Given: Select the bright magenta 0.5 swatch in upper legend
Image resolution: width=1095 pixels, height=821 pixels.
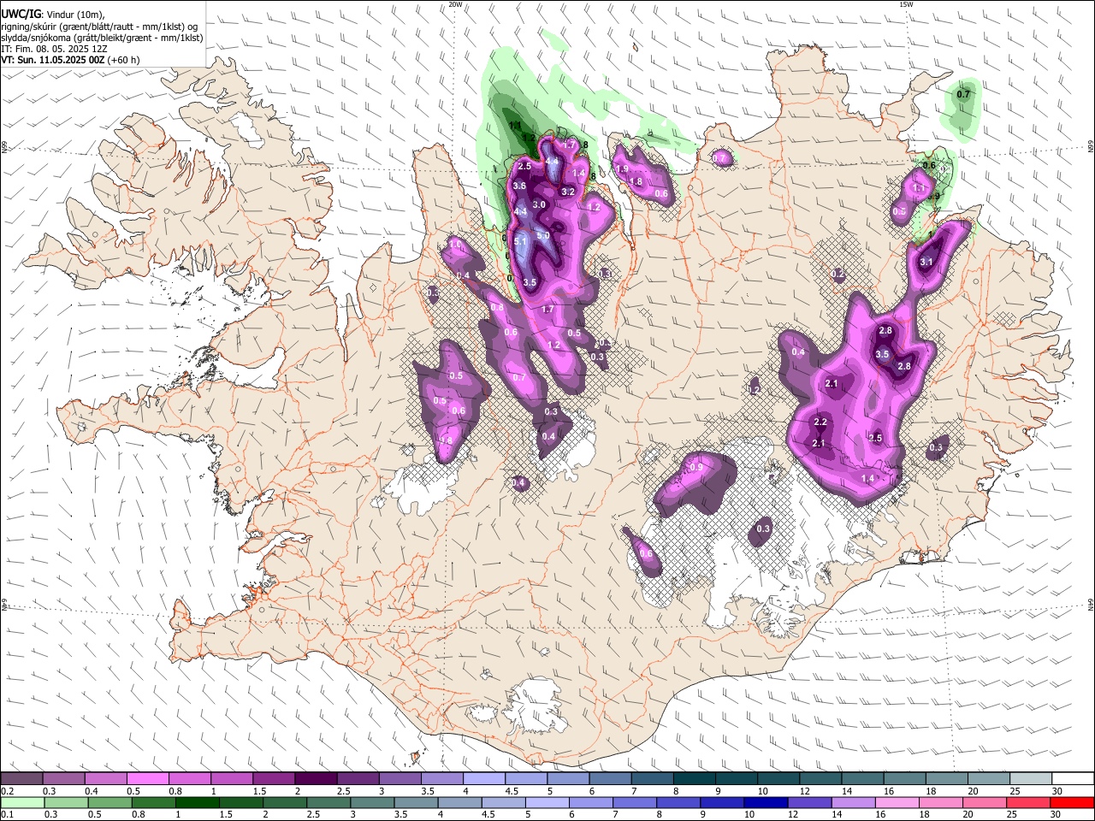Looking at the screenshot, I should pyautogui.click(x=147, y=779).
